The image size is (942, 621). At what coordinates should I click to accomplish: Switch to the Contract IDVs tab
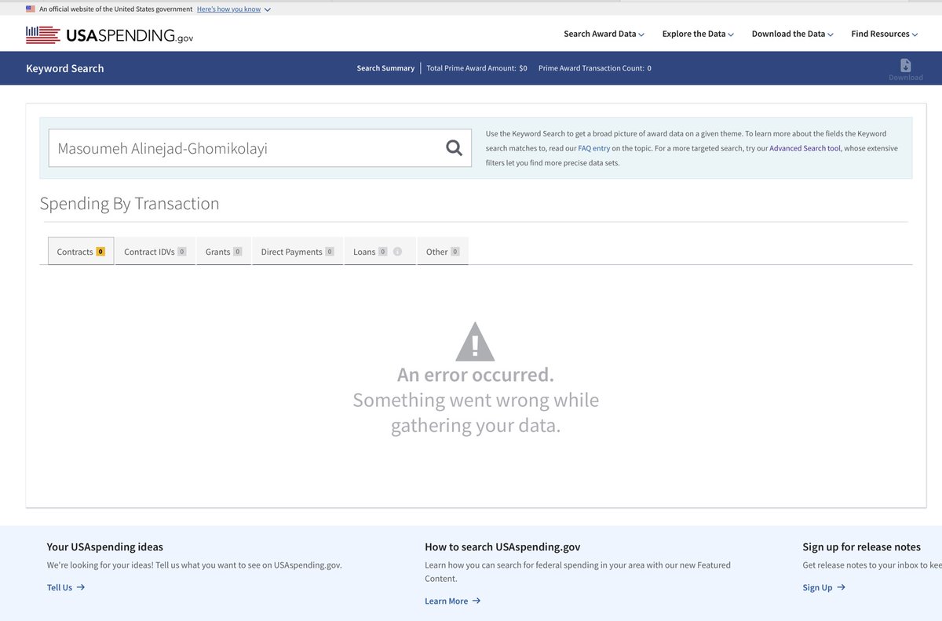[155, 252]
